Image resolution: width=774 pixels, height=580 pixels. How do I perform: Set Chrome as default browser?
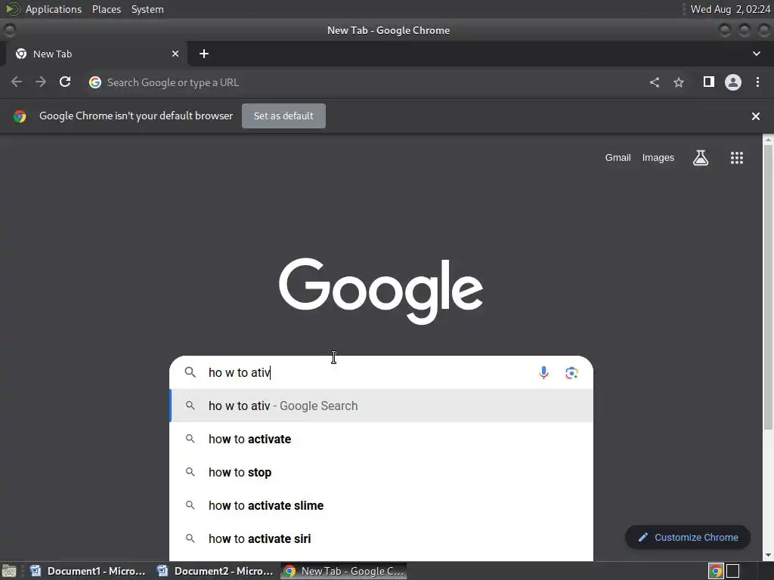[283, 116]
